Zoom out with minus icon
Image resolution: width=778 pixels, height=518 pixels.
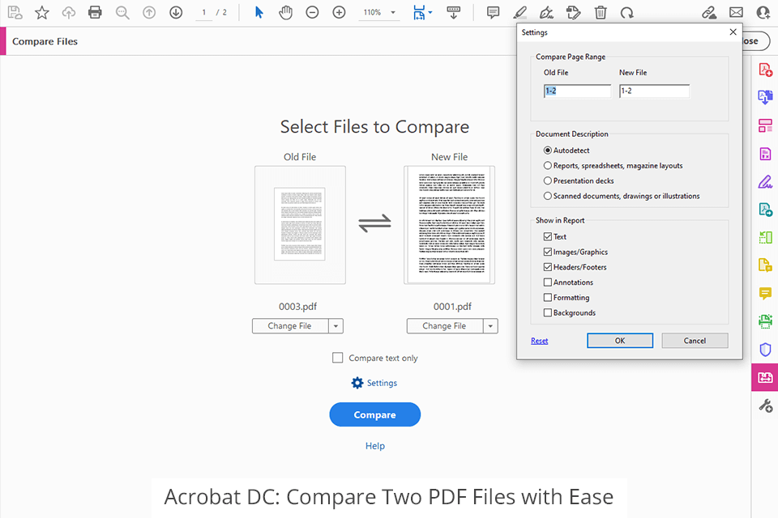pyautogui.click(x=312, y=12)
